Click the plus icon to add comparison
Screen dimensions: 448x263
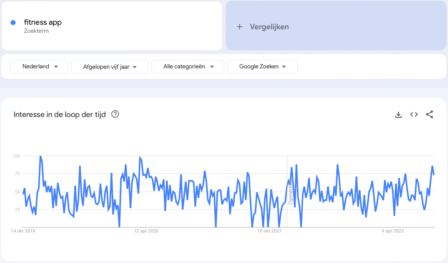pyautogui.click(x=240, y=27)
